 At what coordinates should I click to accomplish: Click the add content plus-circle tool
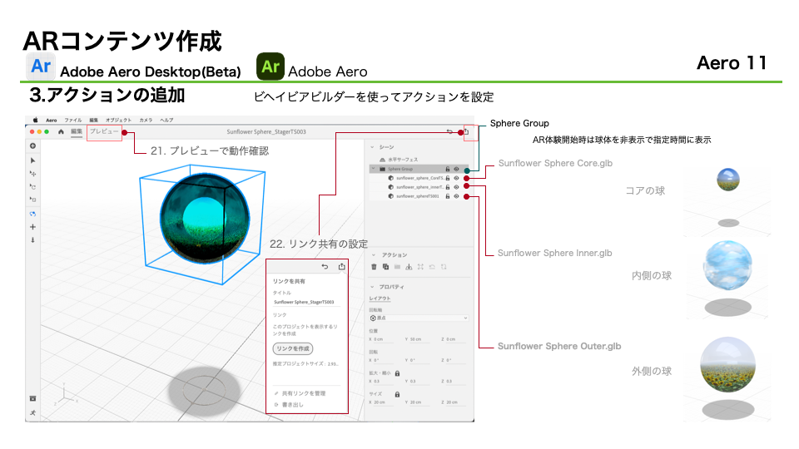click(32, 146)
